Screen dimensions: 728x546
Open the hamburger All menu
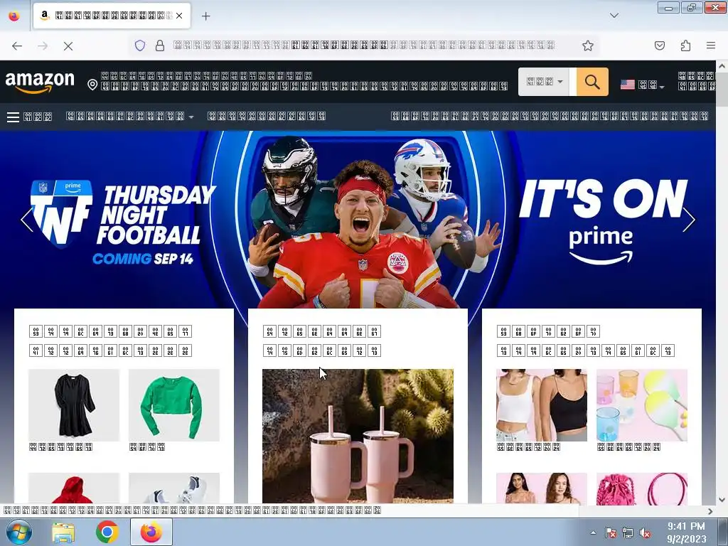pos(29,117)
